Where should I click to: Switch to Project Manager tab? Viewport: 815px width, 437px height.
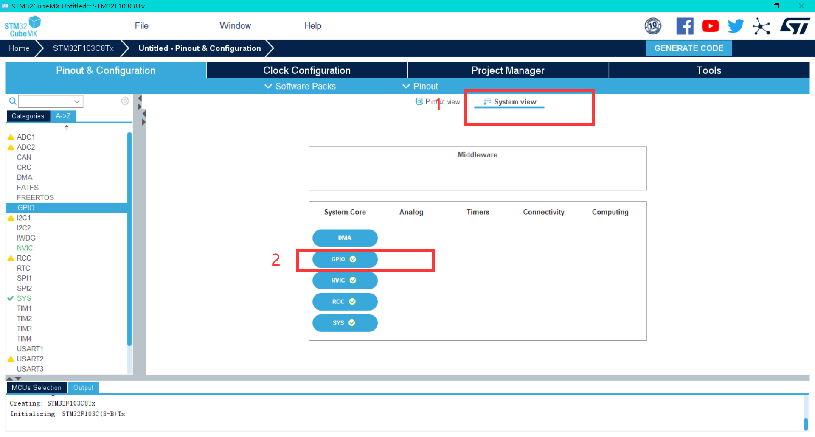tap(508, 70)
